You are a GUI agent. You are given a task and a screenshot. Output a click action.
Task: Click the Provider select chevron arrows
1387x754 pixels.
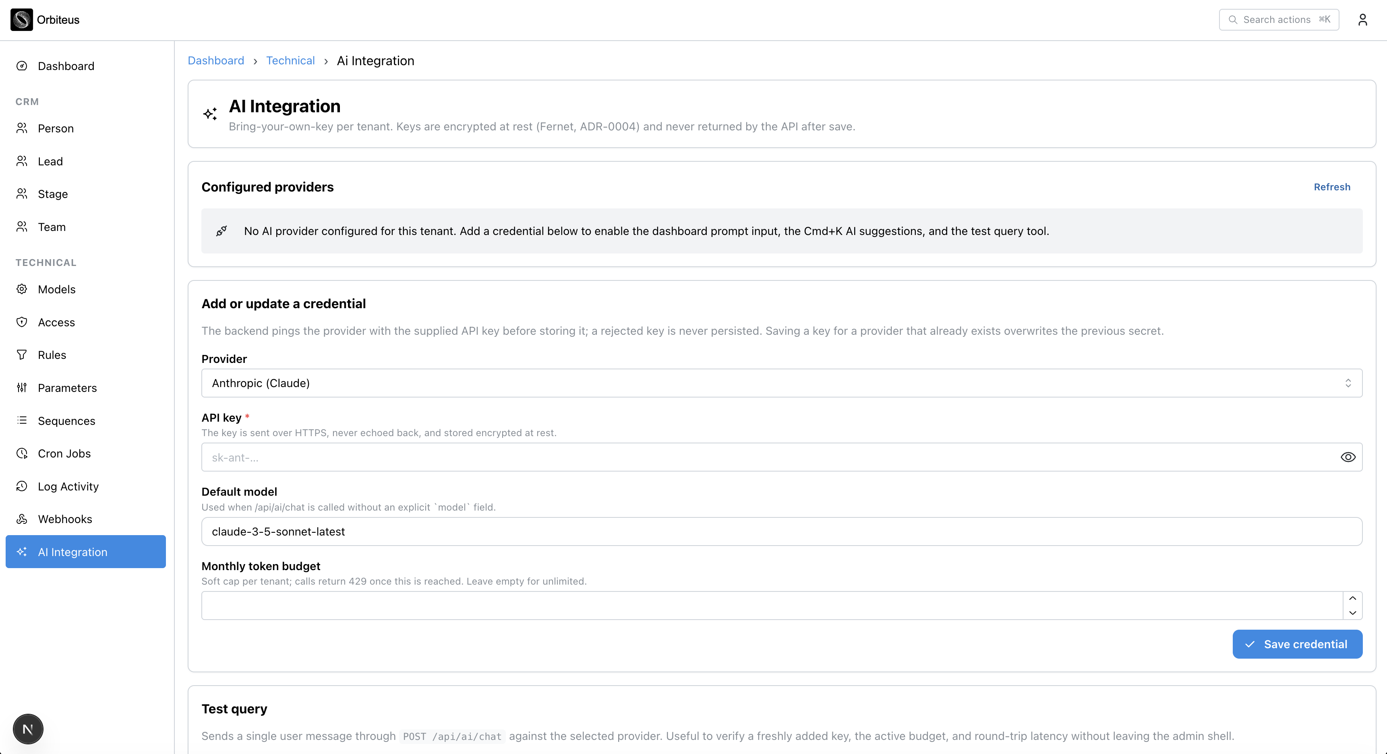1348,383
